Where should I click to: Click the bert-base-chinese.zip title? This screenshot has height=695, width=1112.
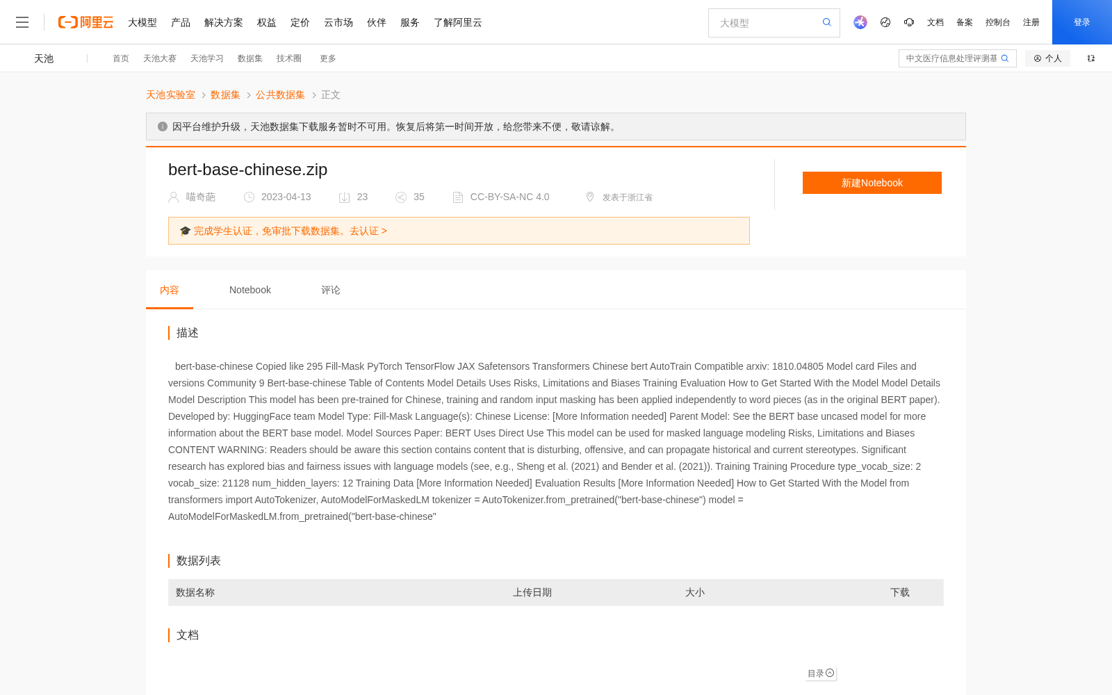coord(248,170)
